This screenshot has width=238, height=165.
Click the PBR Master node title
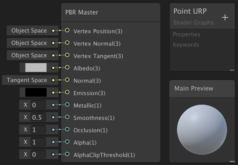(x=82, y=12)
